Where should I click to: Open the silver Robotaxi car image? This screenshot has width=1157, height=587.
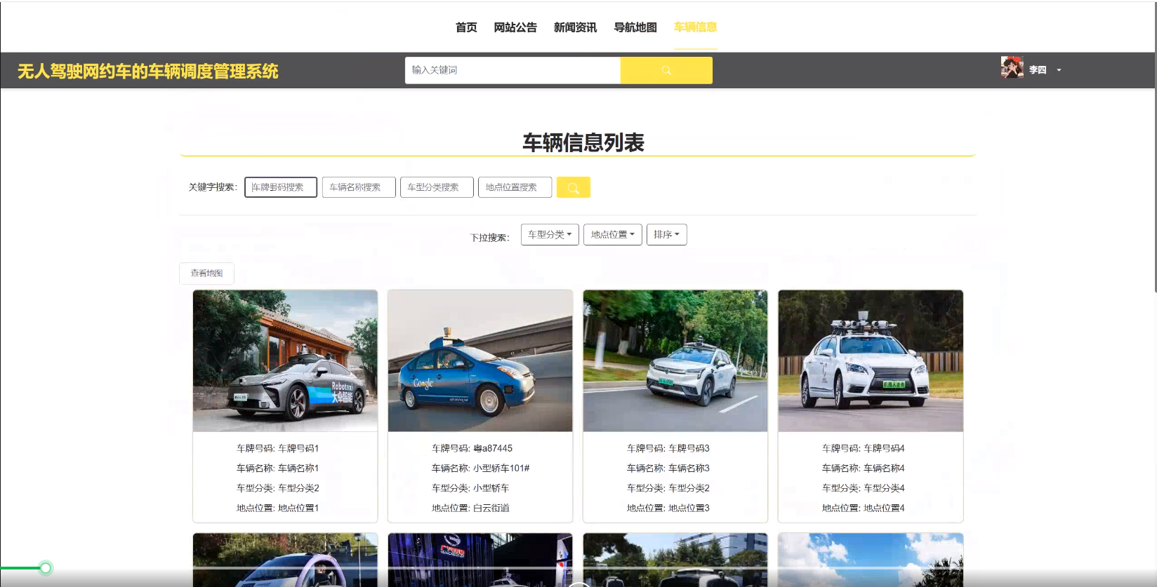(285, 361)
